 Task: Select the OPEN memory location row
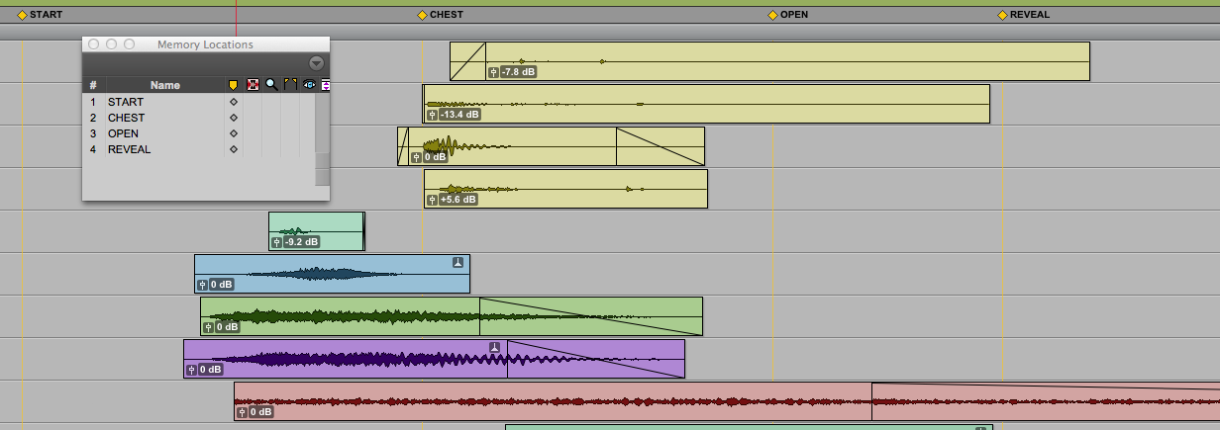click(199, 133)
